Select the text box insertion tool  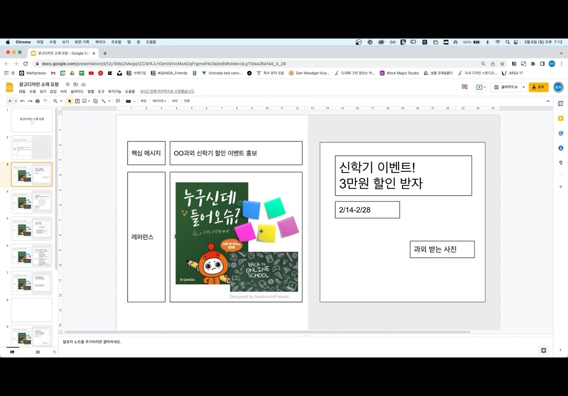click(77, 101)
